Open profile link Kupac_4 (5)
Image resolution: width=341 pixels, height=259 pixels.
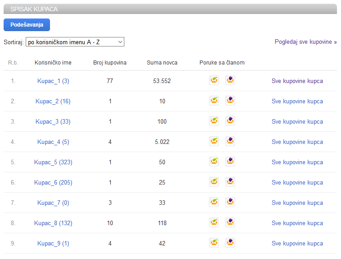click(53, 142)
